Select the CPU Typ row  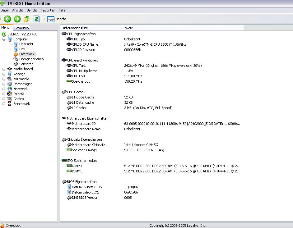(x=151, y=39)
